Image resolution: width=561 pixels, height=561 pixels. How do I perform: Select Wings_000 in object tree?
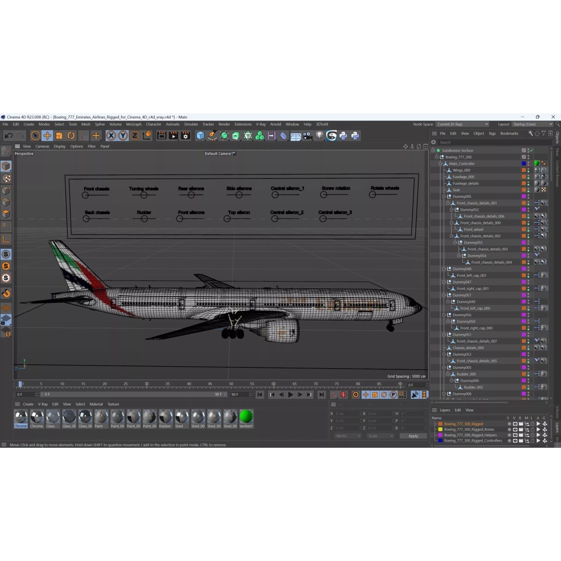(462, 170)
